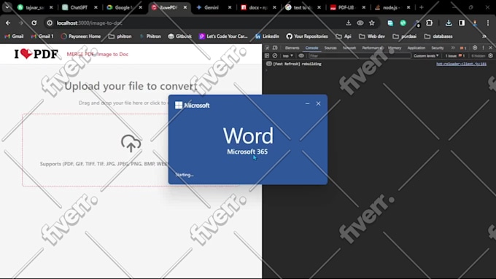Reload the localhost page

click(x=34, y=23)
